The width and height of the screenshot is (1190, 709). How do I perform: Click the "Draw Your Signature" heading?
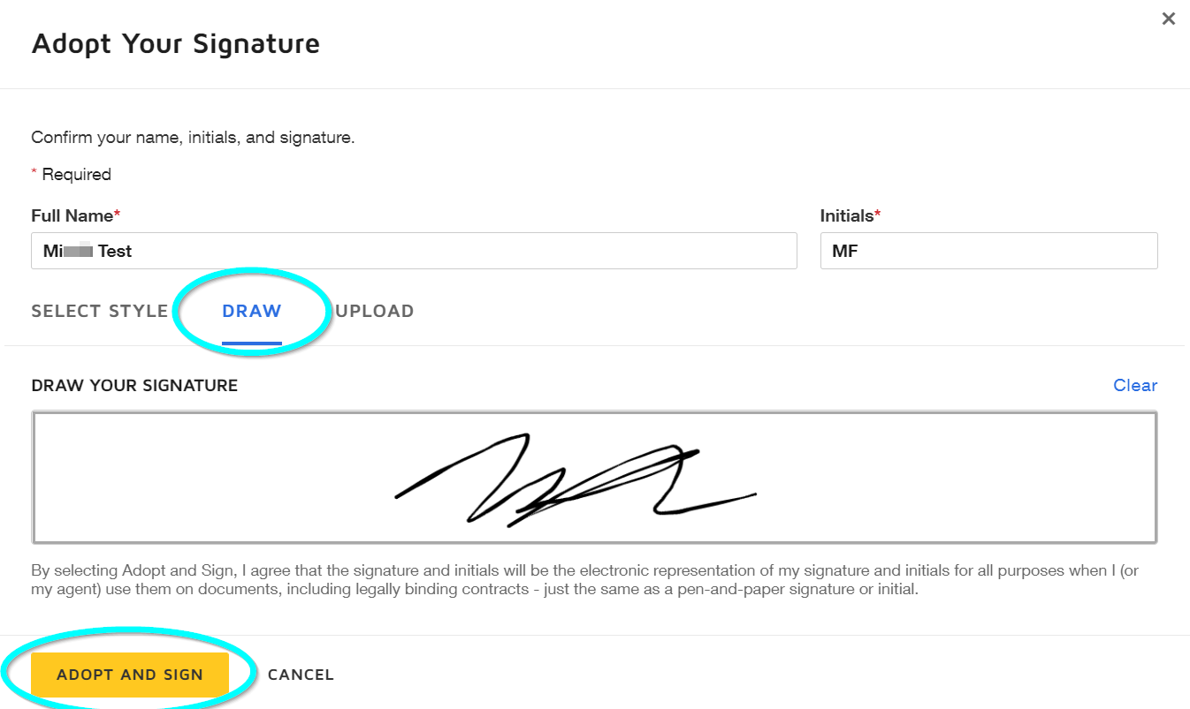[x=134, y=386]
